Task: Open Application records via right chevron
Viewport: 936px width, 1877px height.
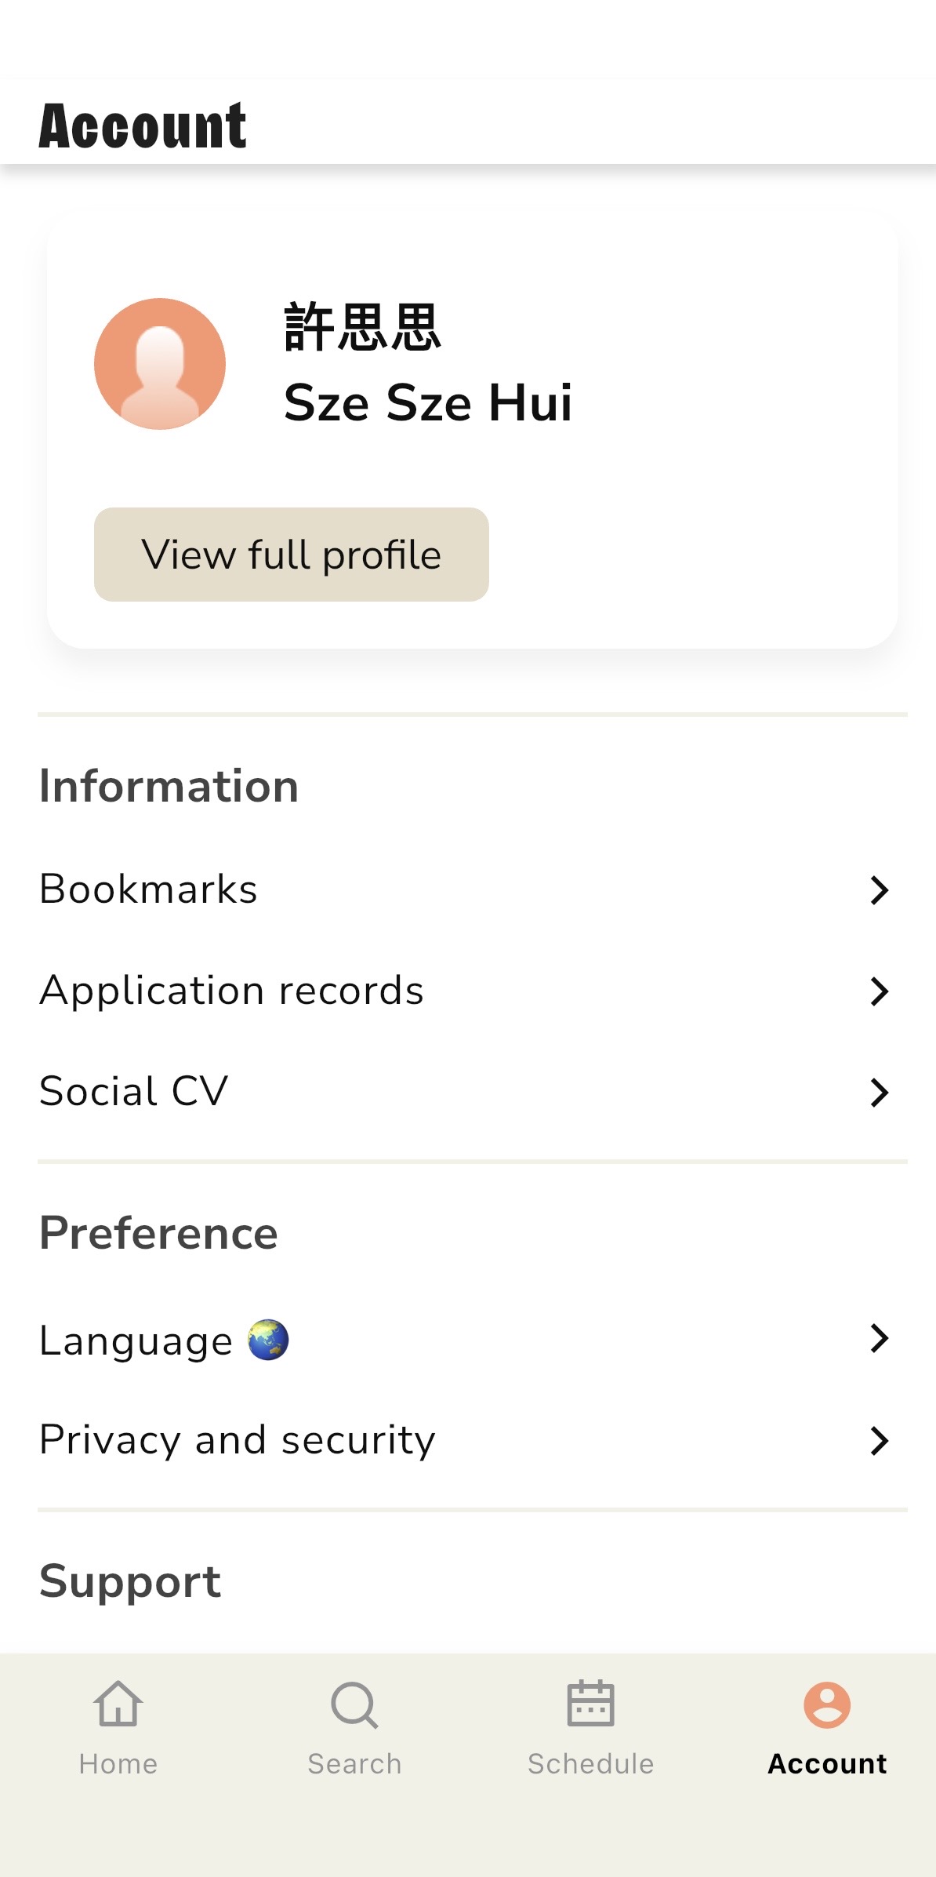Action: click(x=880, y=991)
